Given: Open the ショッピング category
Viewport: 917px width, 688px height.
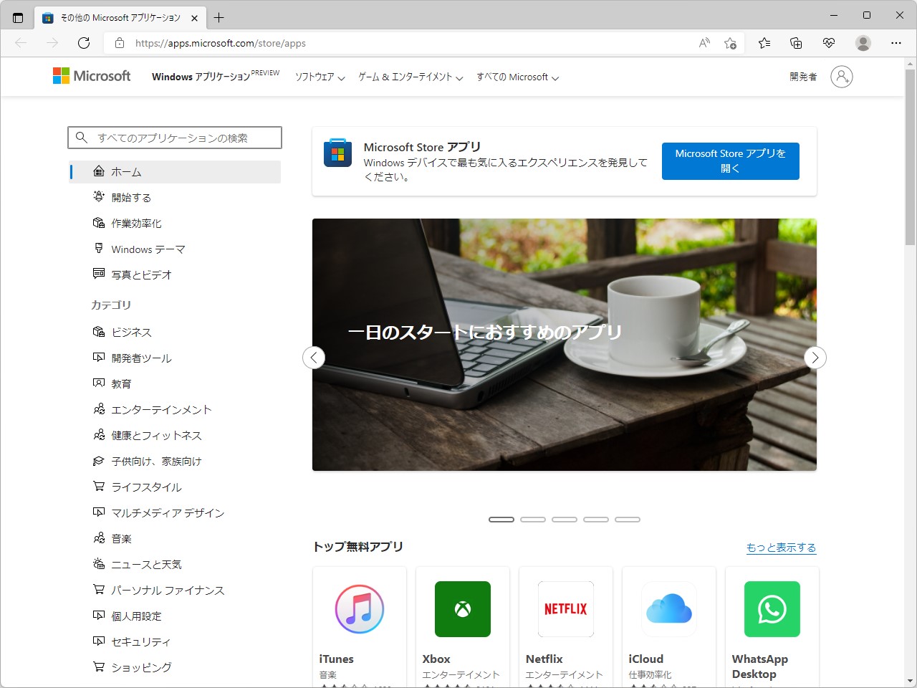Looking at the screenshot, I should coord(141,667).
